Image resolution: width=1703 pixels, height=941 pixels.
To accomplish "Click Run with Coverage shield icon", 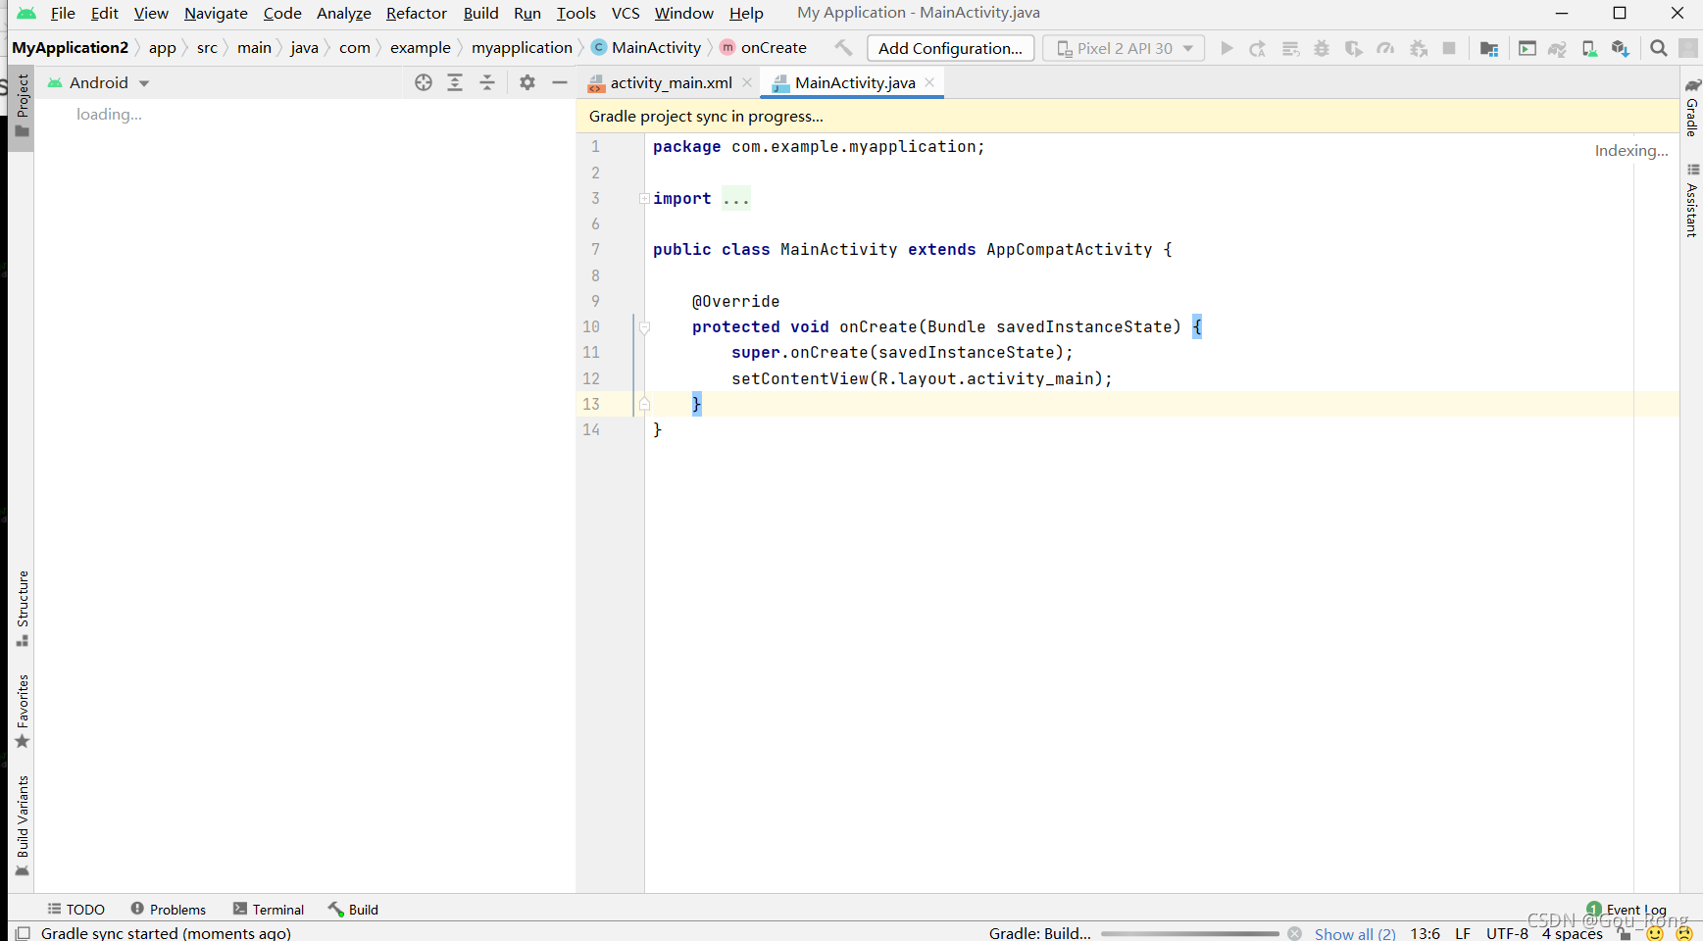I will pos(1354,48).
